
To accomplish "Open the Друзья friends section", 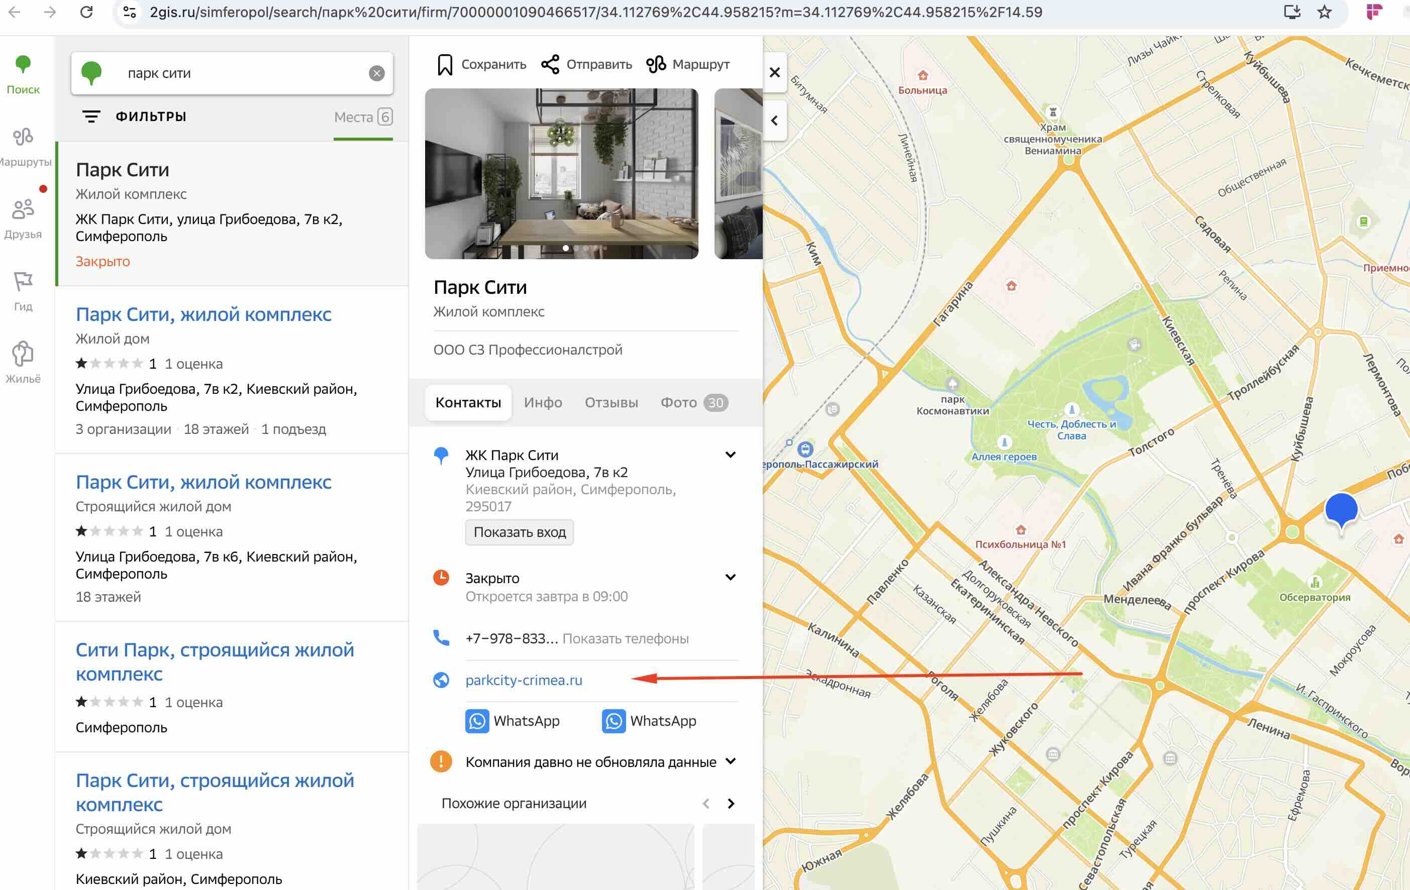I will point(23,219).
